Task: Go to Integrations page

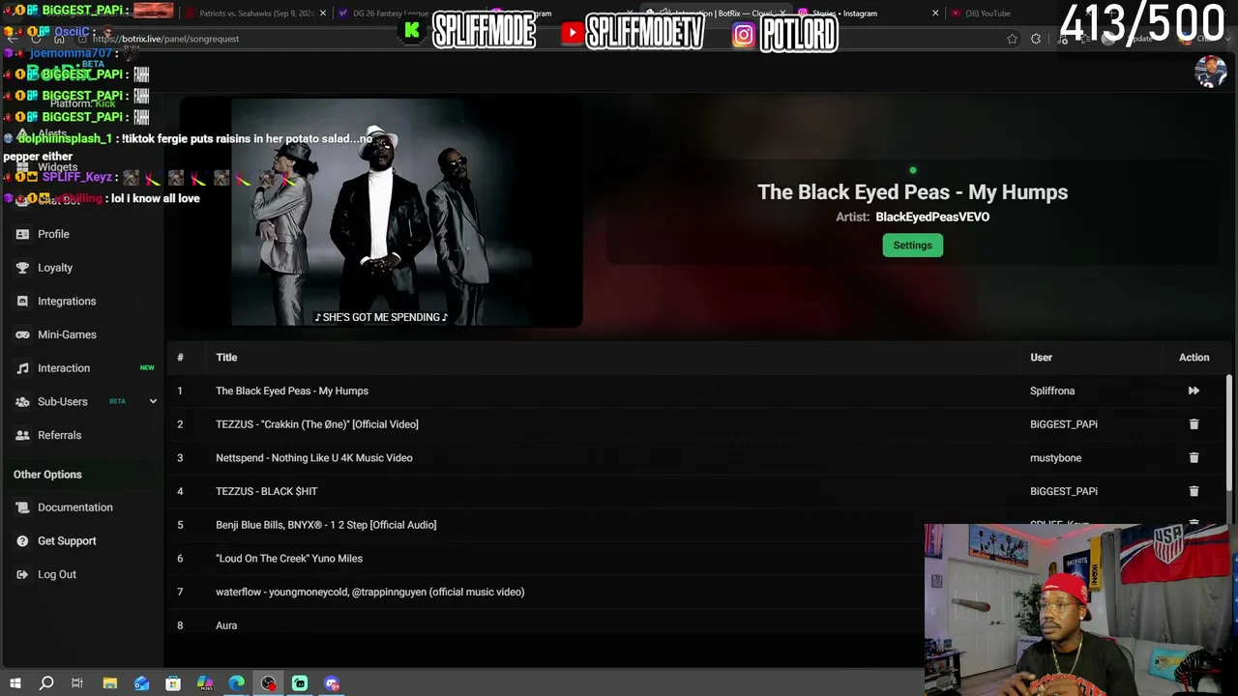Action: 67,302
